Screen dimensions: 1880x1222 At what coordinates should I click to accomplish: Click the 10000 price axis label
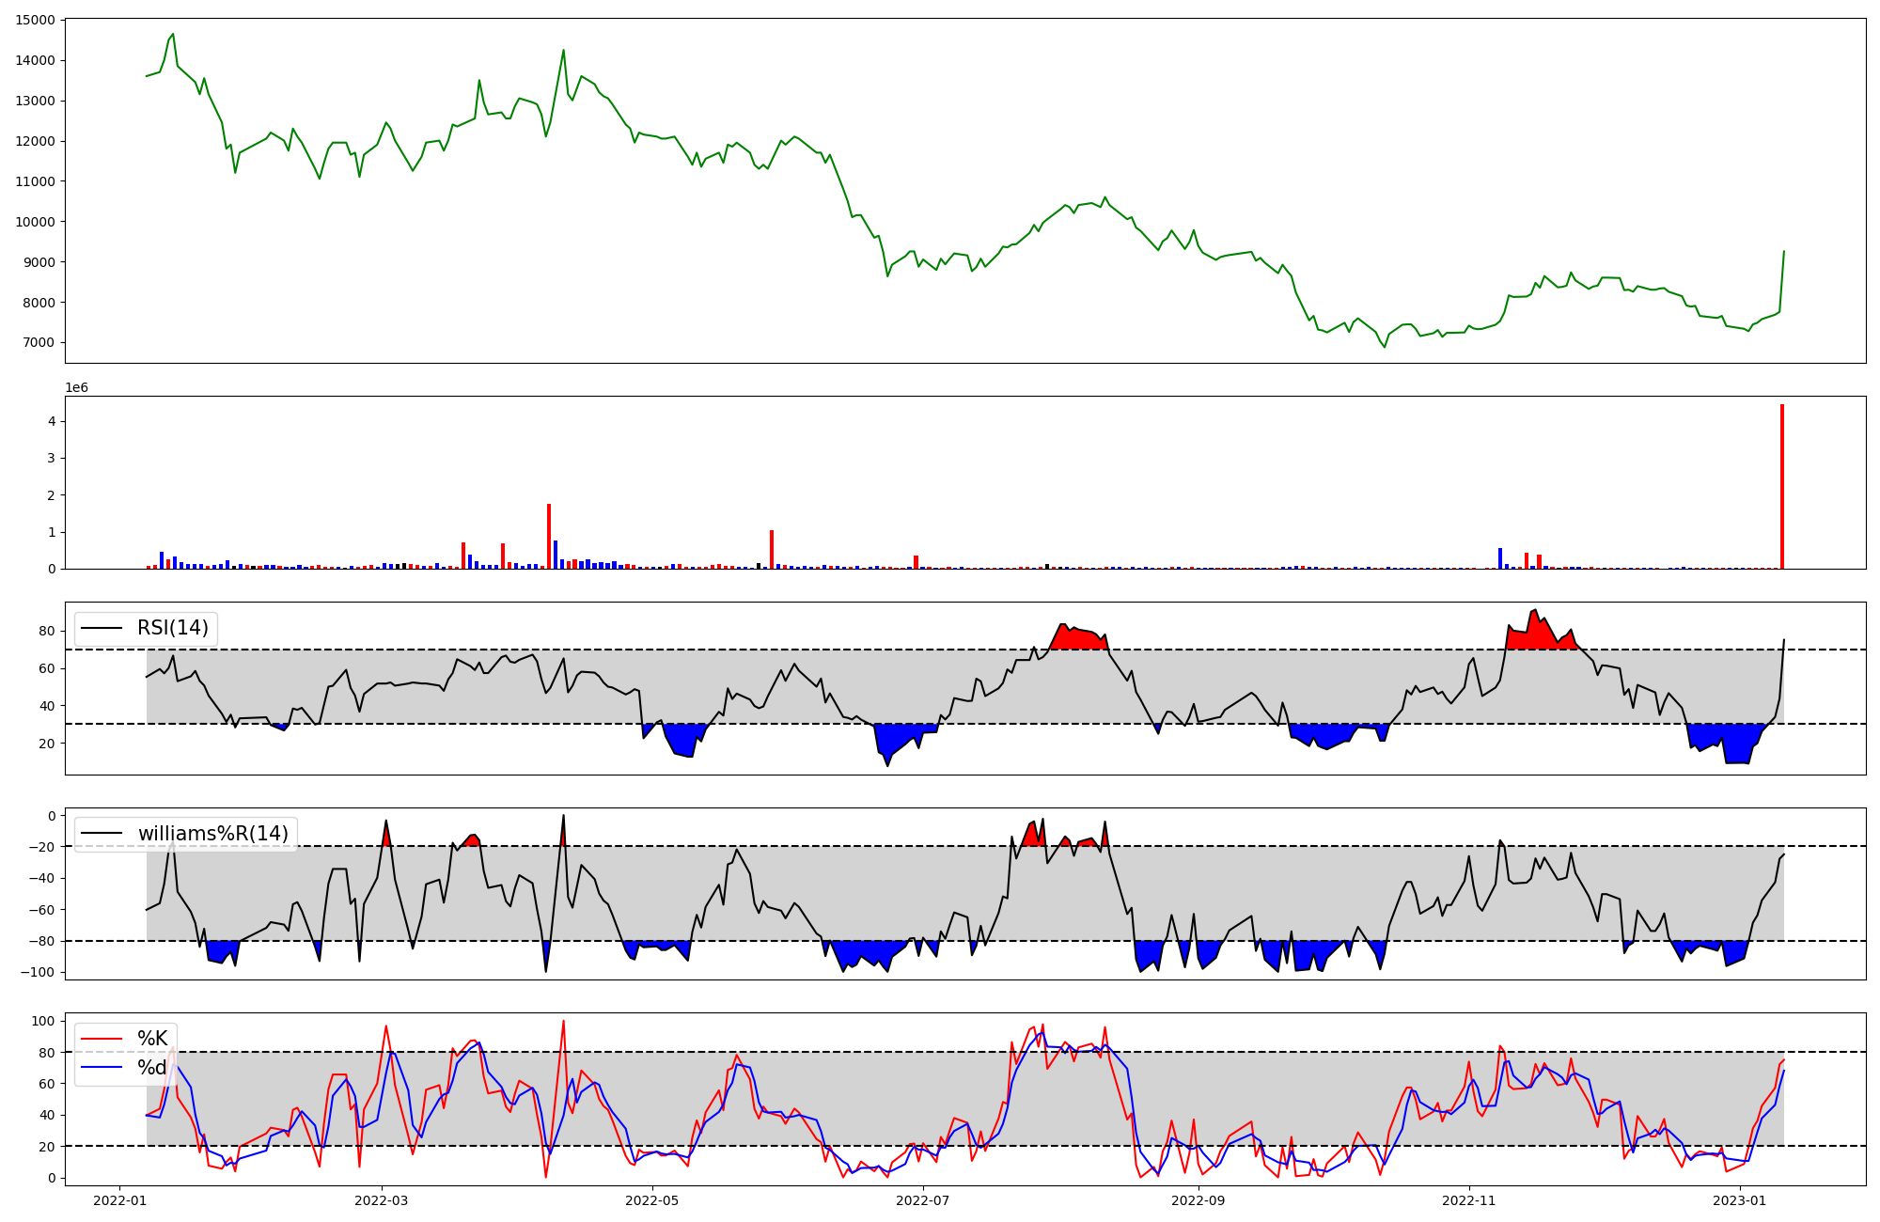[x=36, y=222]
